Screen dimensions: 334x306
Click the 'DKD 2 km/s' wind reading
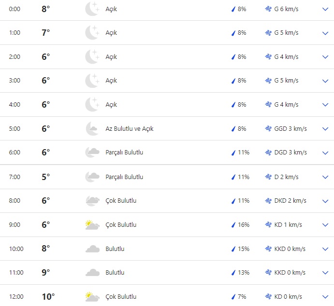tap(290, 201)
